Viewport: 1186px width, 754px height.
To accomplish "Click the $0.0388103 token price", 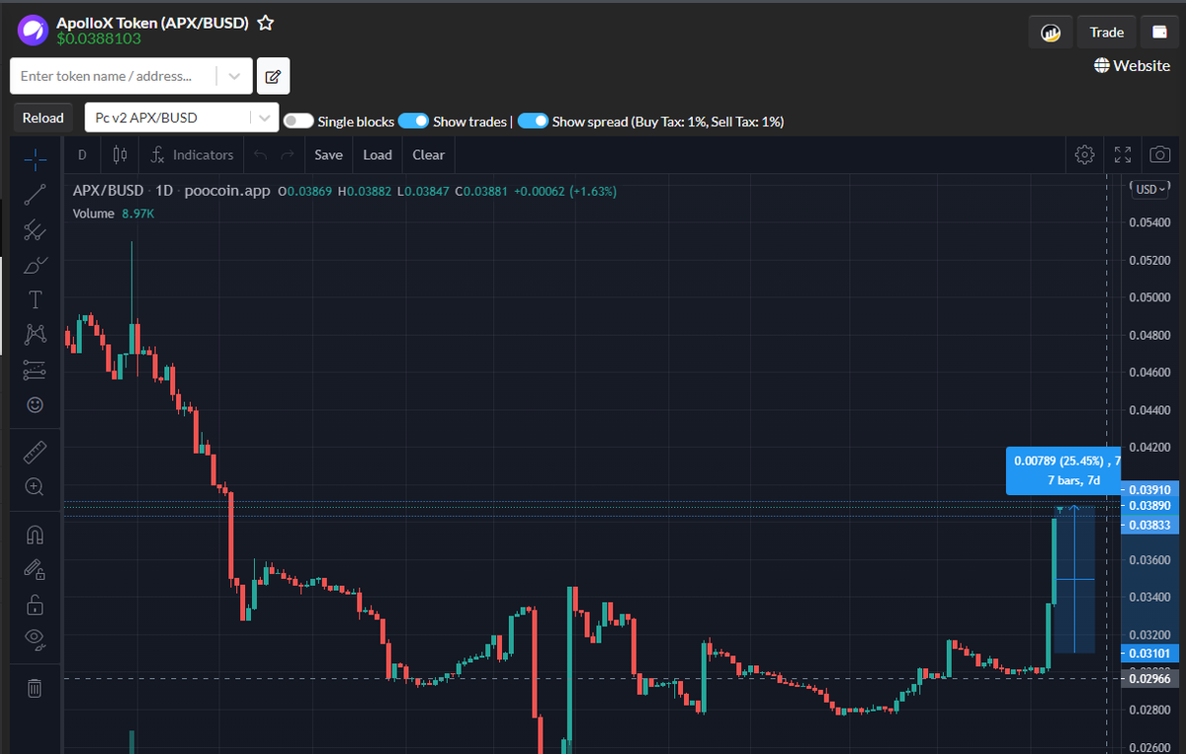I will (99, 39).
